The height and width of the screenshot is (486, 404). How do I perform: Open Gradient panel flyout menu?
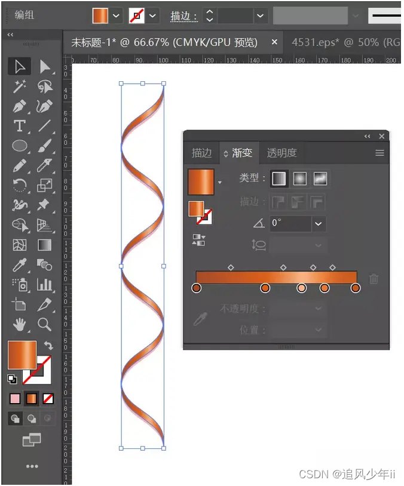click(380, 153)
